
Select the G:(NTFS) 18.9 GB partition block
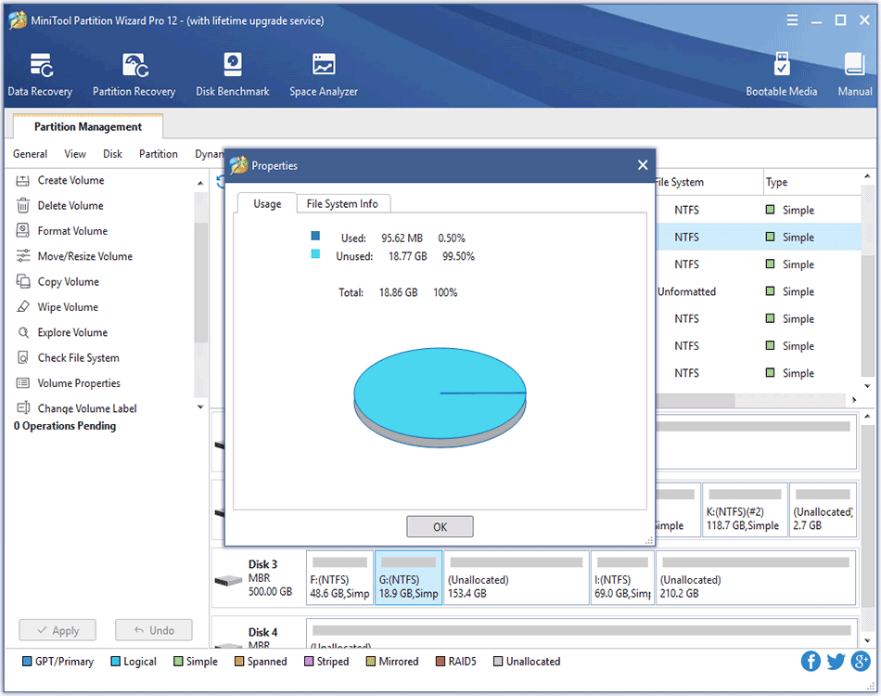pos(408,578)
